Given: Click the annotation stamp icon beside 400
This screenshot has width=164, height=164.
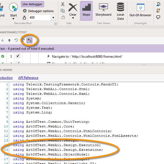Looking at the screenshot, I should [x=24, y=18].
